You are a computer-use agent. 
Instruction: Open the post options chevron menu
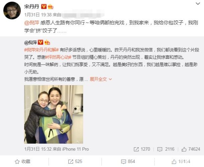pyautogui.click(x=198, y=4)
